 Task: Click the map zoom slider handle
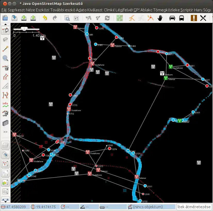[x=25, y=29]
